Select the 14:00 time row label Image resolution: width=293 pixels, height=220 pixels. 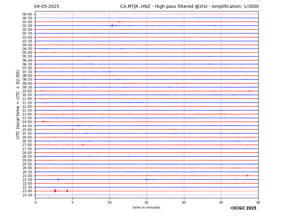pyautogui.click(x=27, y=122)
